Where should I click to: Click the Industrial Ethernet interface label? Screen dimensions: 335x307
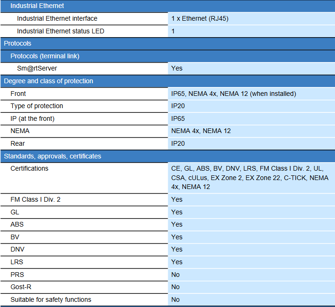click(57, 19)
